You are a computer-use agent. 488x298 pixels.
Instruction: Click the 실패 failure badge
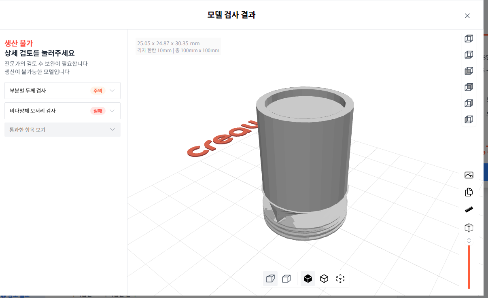[98, 111]
